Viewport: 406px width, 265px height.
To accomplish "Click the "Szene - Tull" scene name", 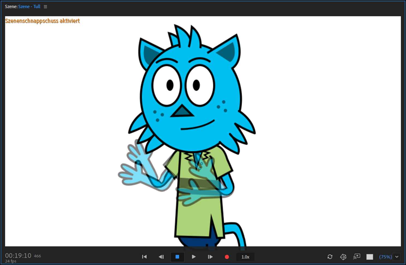I will 29,7.
